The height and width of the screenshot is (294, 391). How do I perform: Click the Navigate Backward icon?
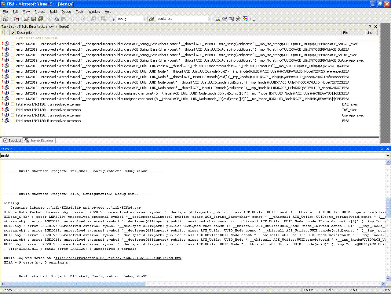coord(93,19)
